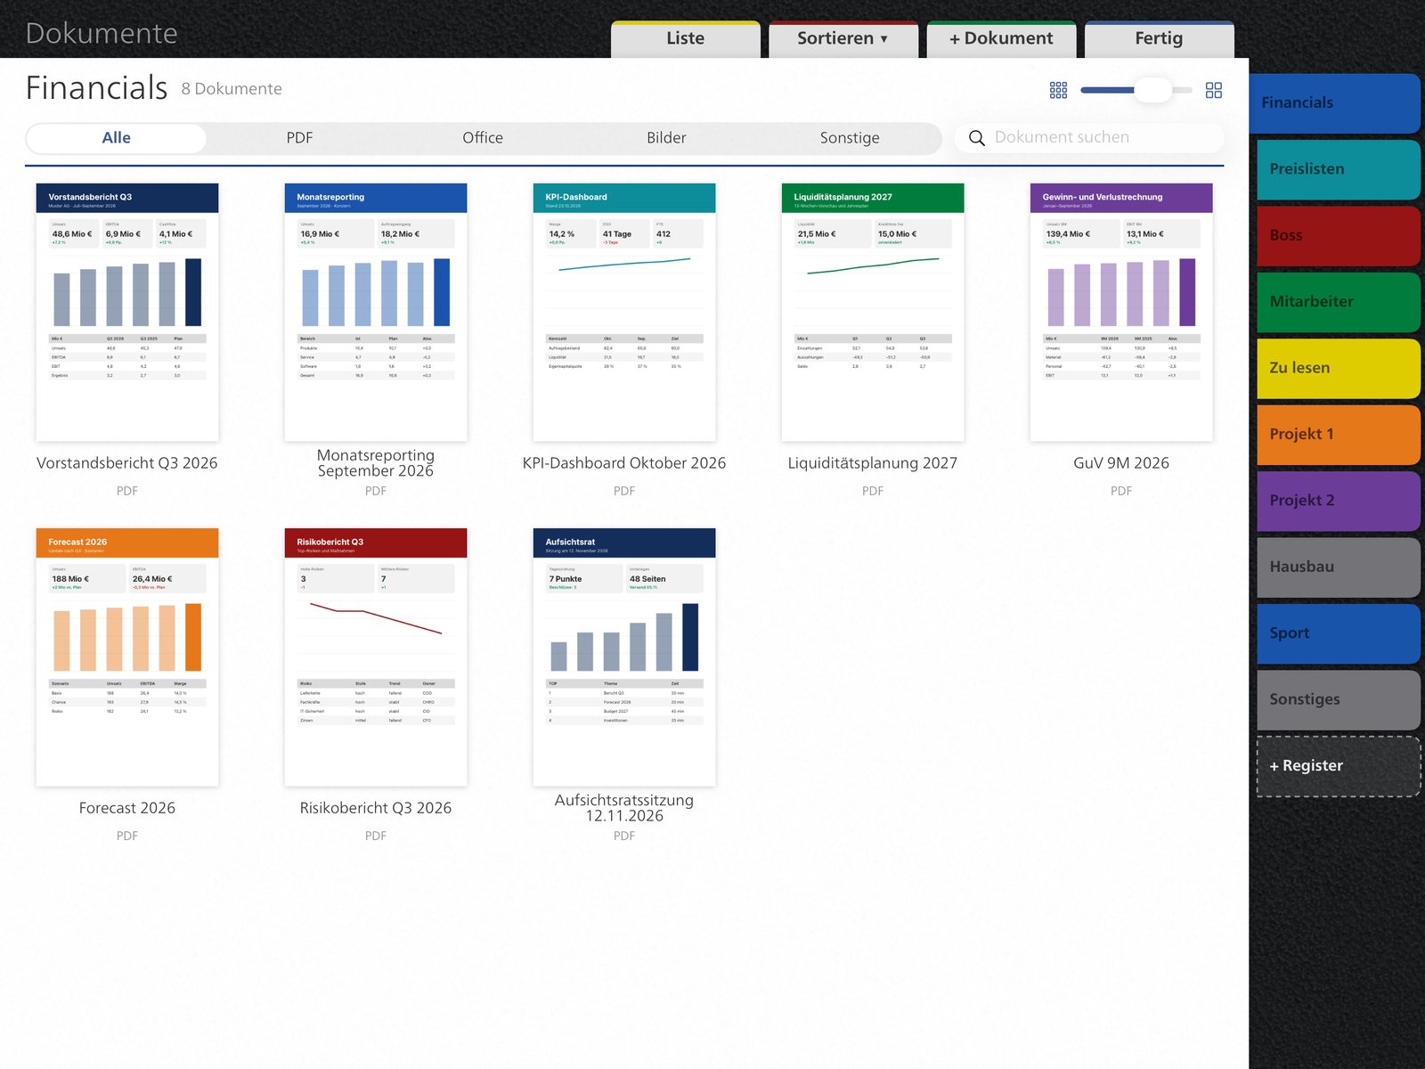Focus the Dokument suchen search field
This screenshot has width=1425, height=1069.
tap(1089, 138)
